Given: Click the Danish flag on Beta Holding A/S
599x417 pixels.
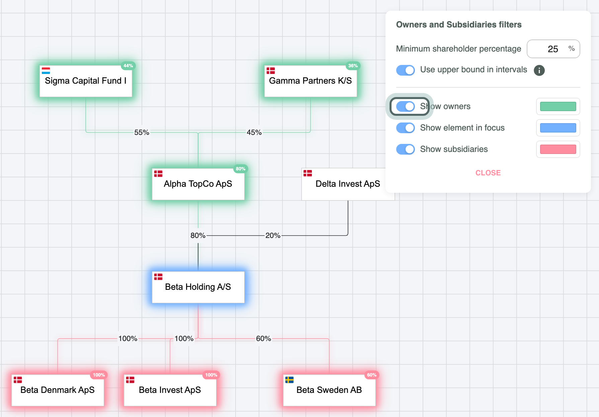Looking at the screenshot, I should pos(158,277).
